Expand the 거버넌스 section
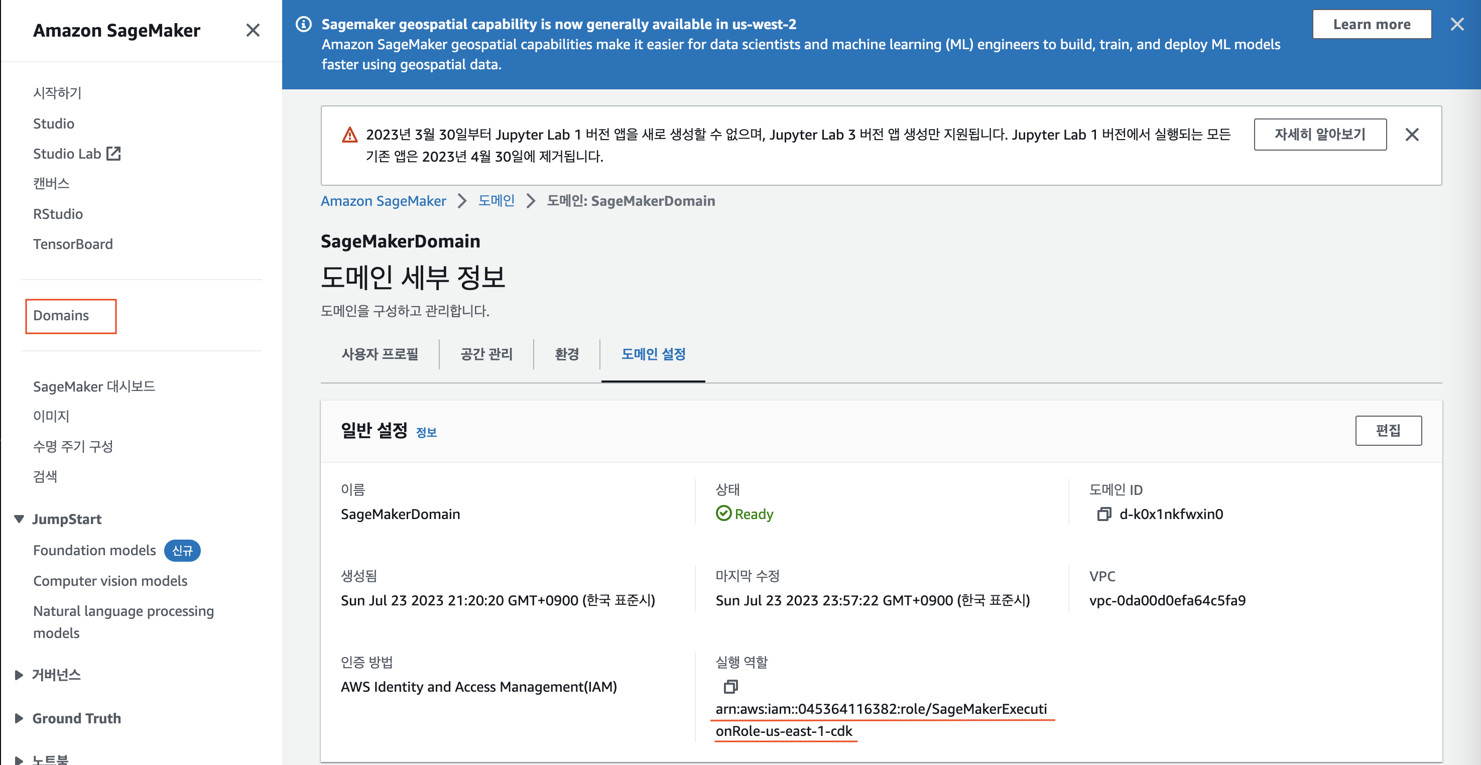The height and width of the screenshot is (765, 1481). [x=19, y=675]
